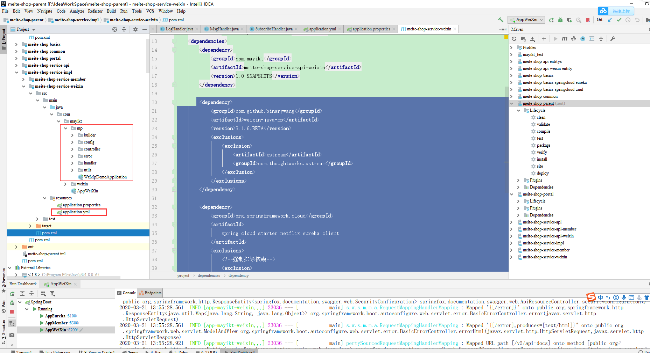The image size is (650, 353).
Task: Click the camera icon in the Run Dashboard
Action: click(12, 335)
